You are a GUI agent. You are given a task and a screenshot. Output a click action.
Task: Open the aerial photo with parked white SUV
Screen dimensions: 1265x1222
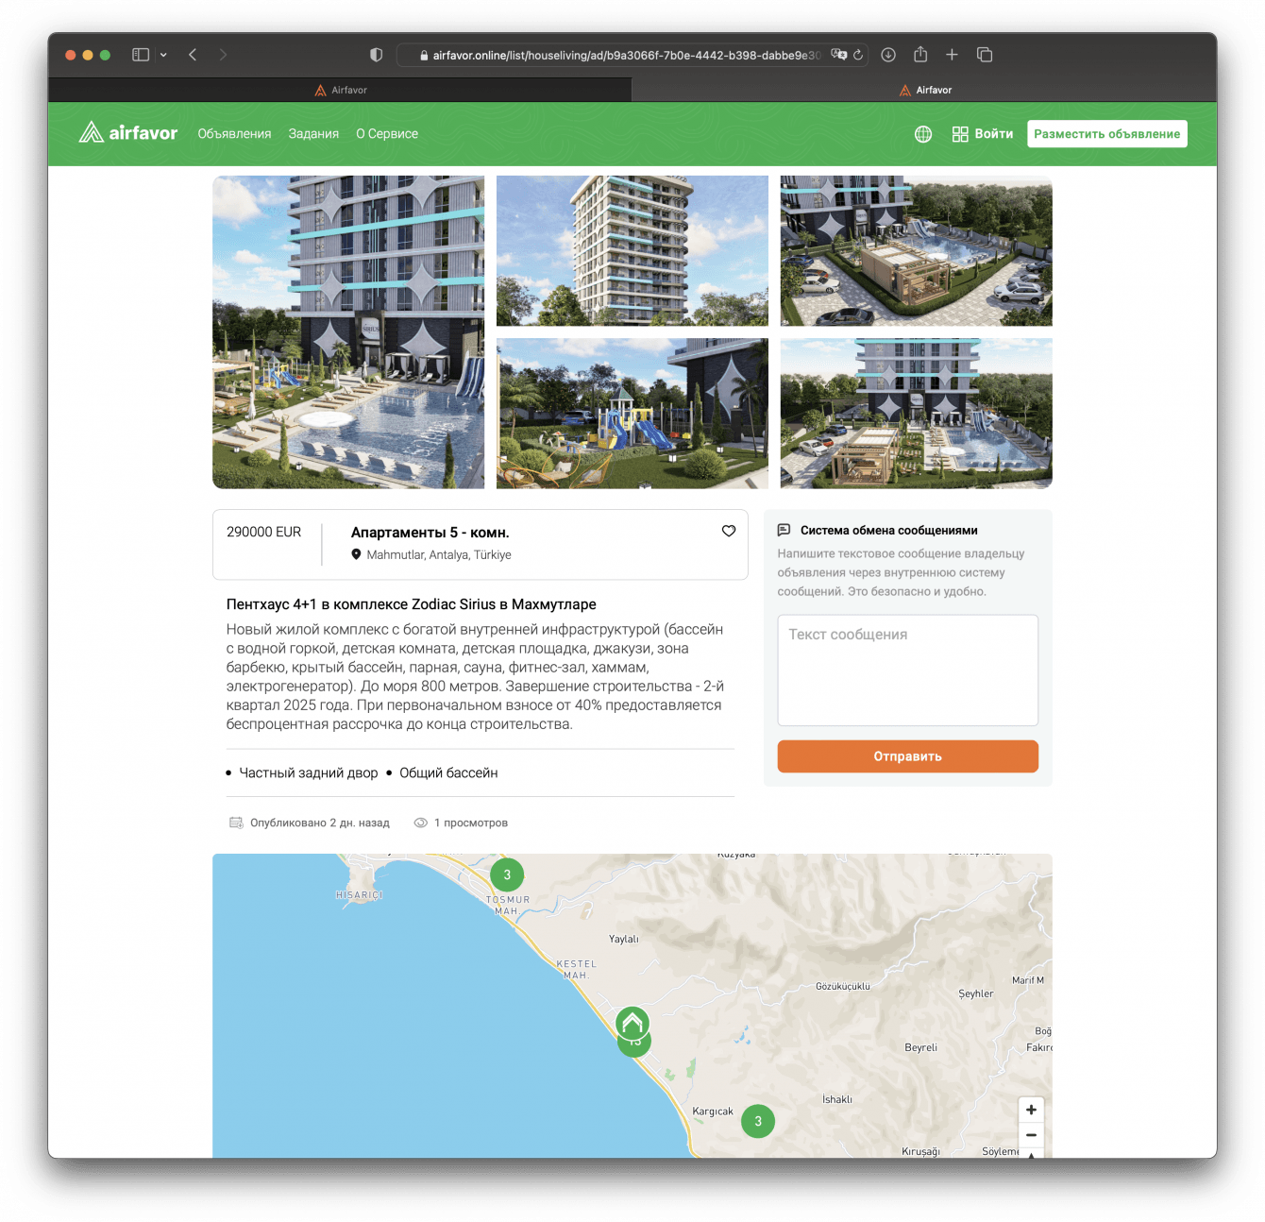[917, 251]
